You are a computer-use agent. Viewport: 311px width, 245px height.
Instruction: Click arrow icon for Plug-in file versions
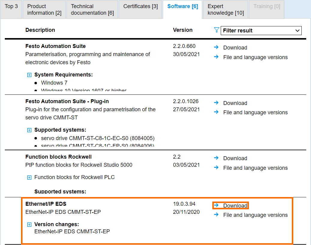pyautogui.click(x=216, y=112)
